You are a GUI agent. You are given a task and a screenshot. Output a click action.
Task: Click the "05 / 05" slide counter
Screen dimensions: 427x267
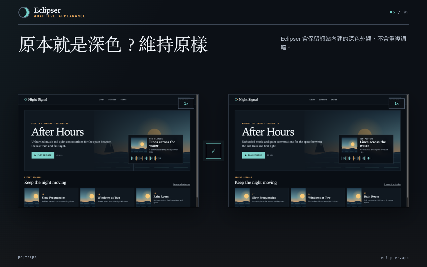coord(399,12)
